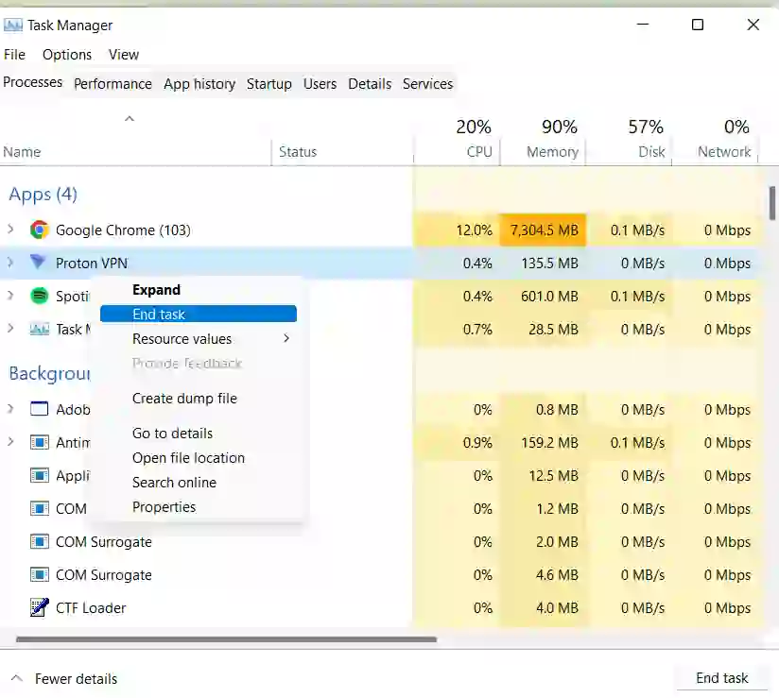Choose Create dump file in context menu
The height and width of the screenshot is (698, 779).
tap(199, 399)
